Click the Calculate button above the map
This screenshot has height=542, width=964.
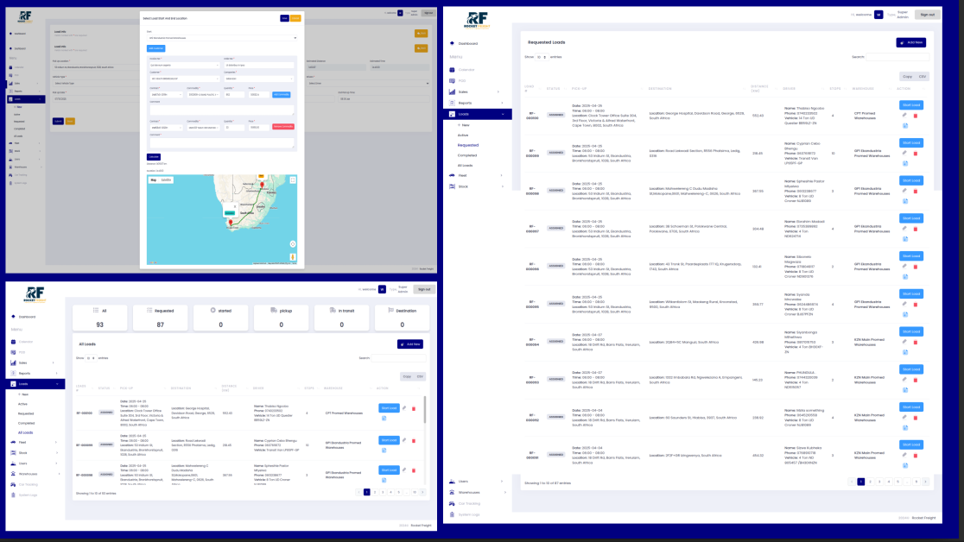[154, 156]
